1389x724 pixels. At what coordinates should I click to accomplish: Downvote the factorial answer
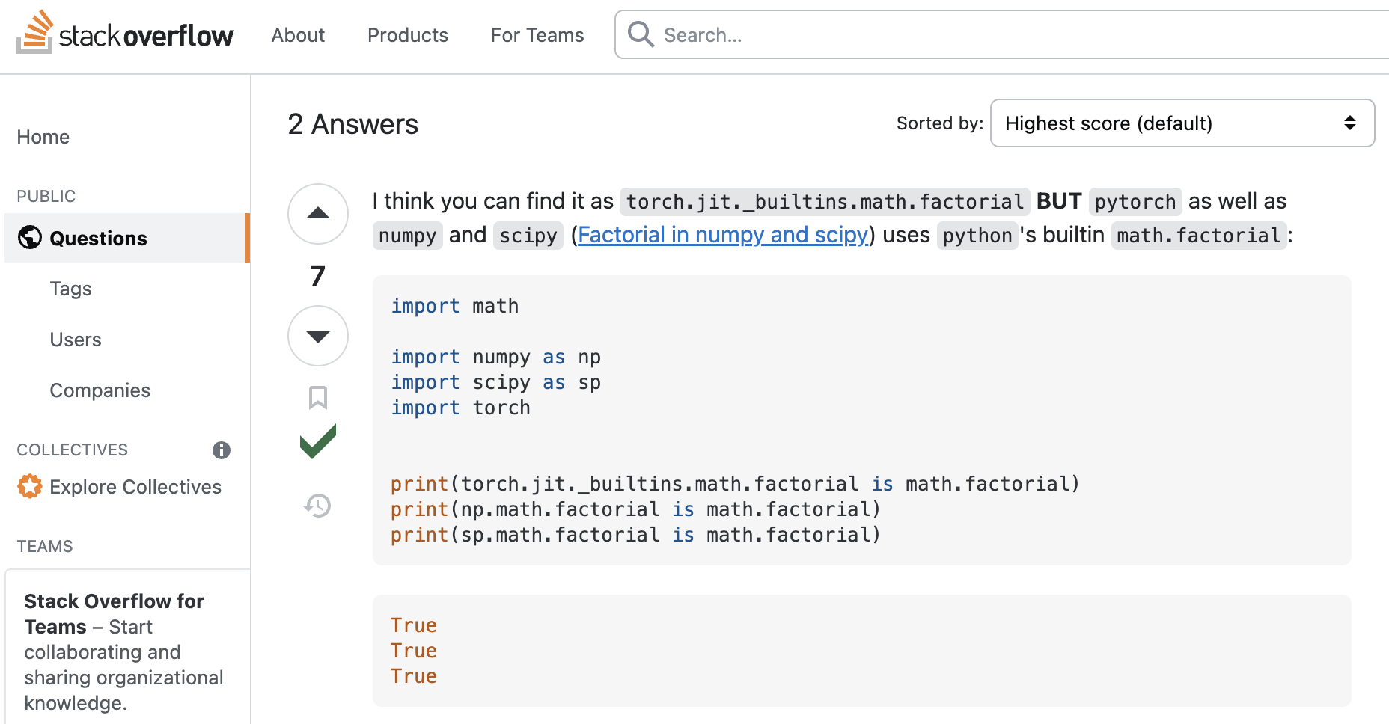click(x=318, y=336)
